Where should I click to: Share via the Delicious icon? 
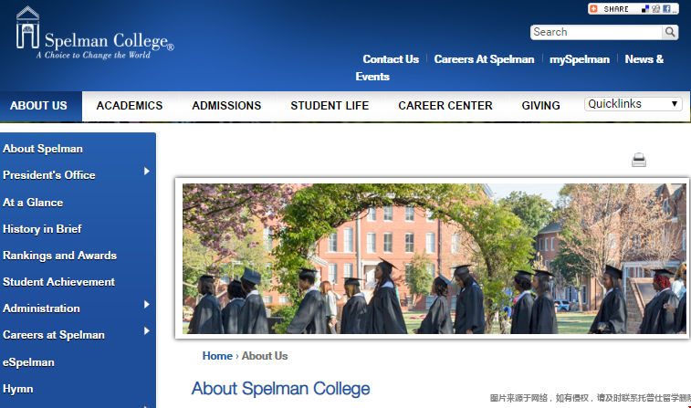tap(645, 9)
